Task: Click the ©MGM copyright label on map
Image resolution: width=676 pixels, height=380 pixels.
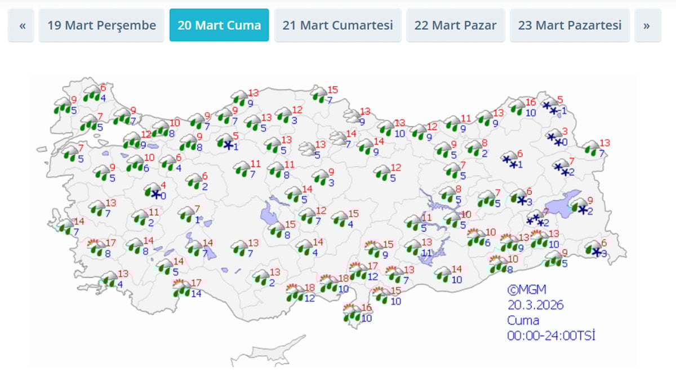Action: click(526, 290)
